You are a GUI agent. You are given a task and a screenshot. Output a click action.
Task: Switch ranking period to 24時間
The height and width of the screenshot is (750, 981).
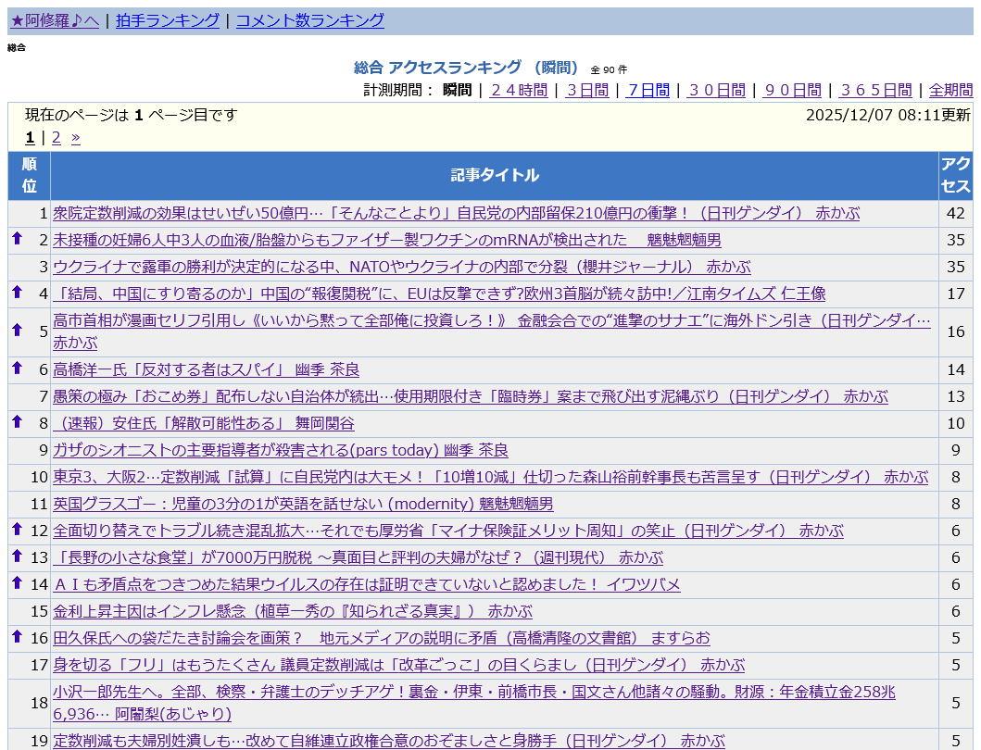click(x=518, y=90)
